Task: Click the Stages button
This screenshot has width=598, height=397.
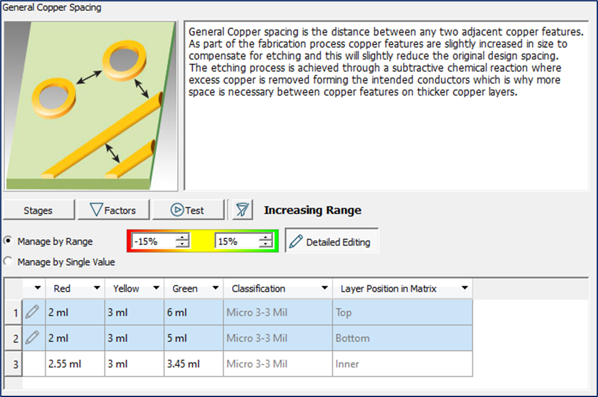Action: click(38, 210)
